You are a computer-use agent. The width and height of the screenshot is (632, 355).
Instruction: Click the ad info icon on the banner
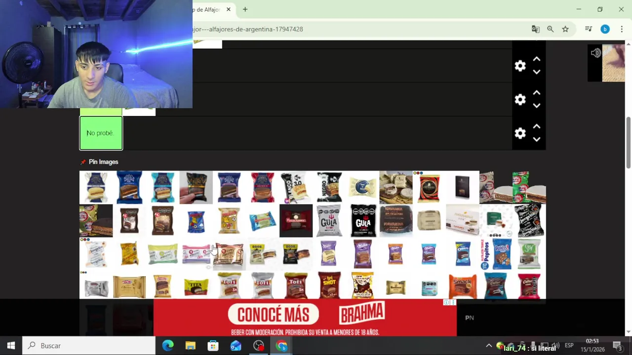[x=446, y=302]
